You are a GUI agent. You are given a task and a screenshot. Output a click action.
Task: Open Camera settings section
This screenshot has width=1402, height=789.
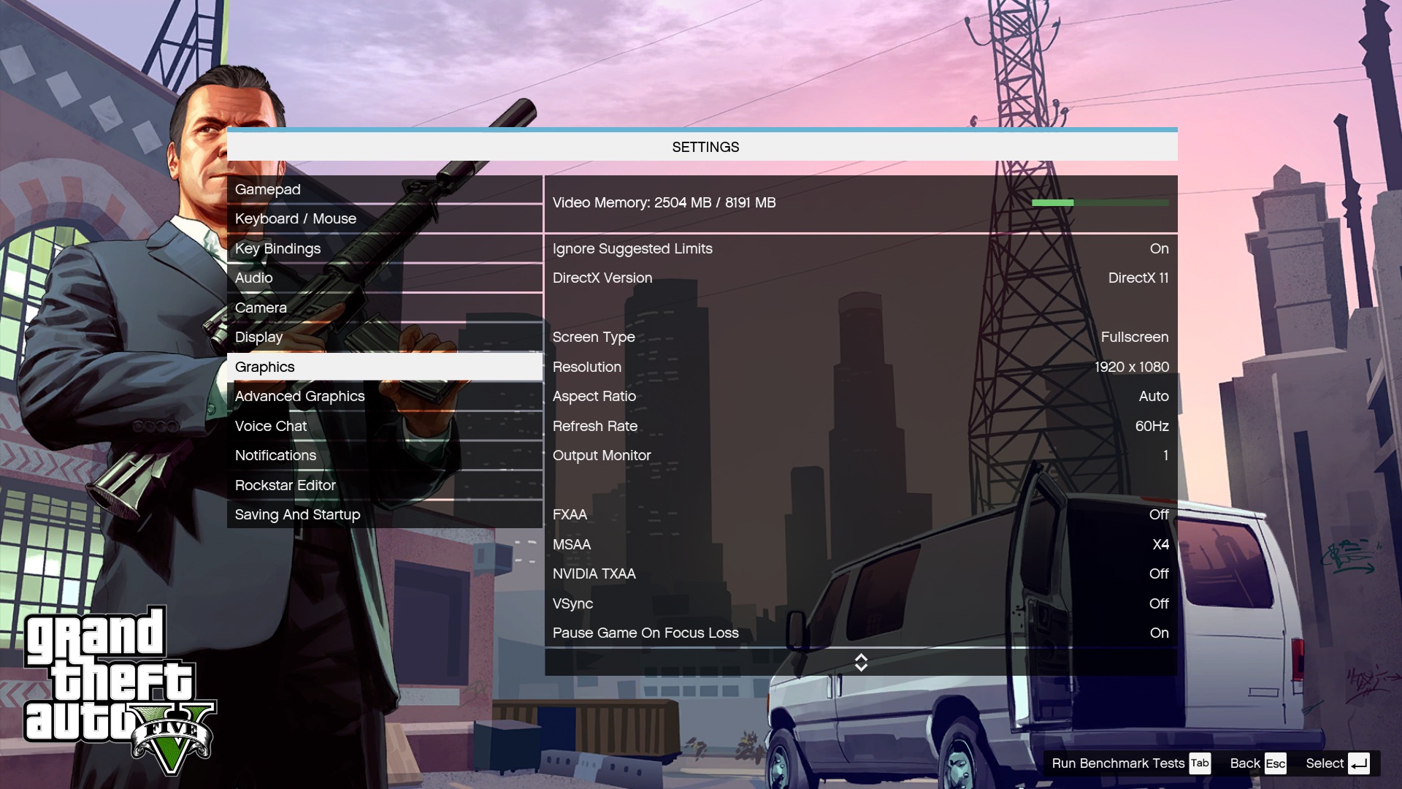point(260,308)
